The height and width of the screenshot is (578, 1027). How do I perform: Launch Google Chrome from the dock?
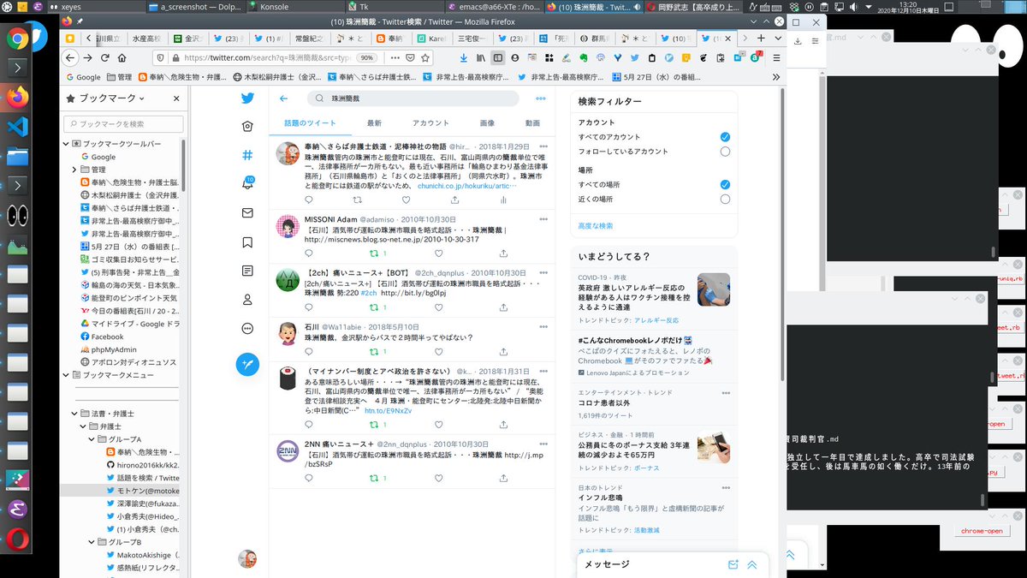(18, 39)
